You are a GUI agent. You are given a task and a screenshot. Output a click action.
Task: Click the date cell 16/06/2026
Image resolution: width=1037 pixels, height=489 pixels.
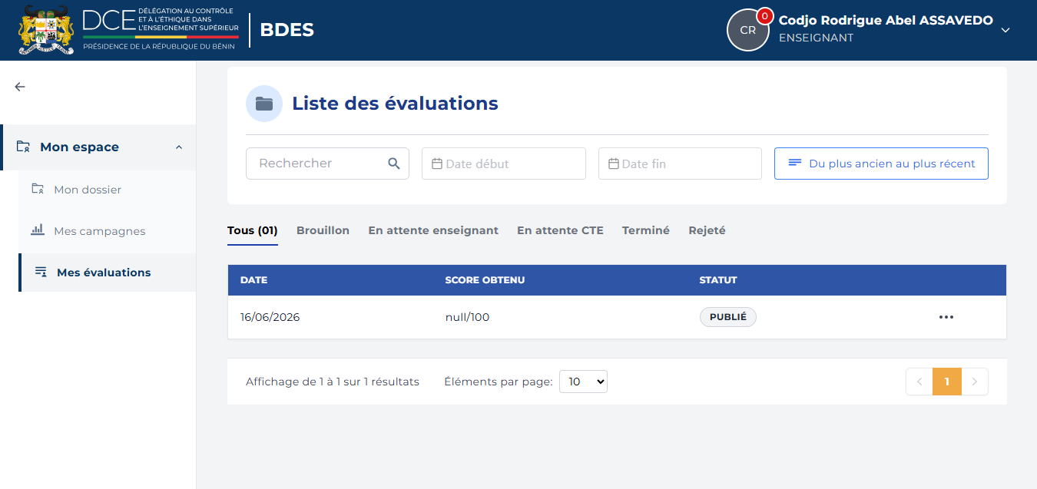(x=270, y=317)
